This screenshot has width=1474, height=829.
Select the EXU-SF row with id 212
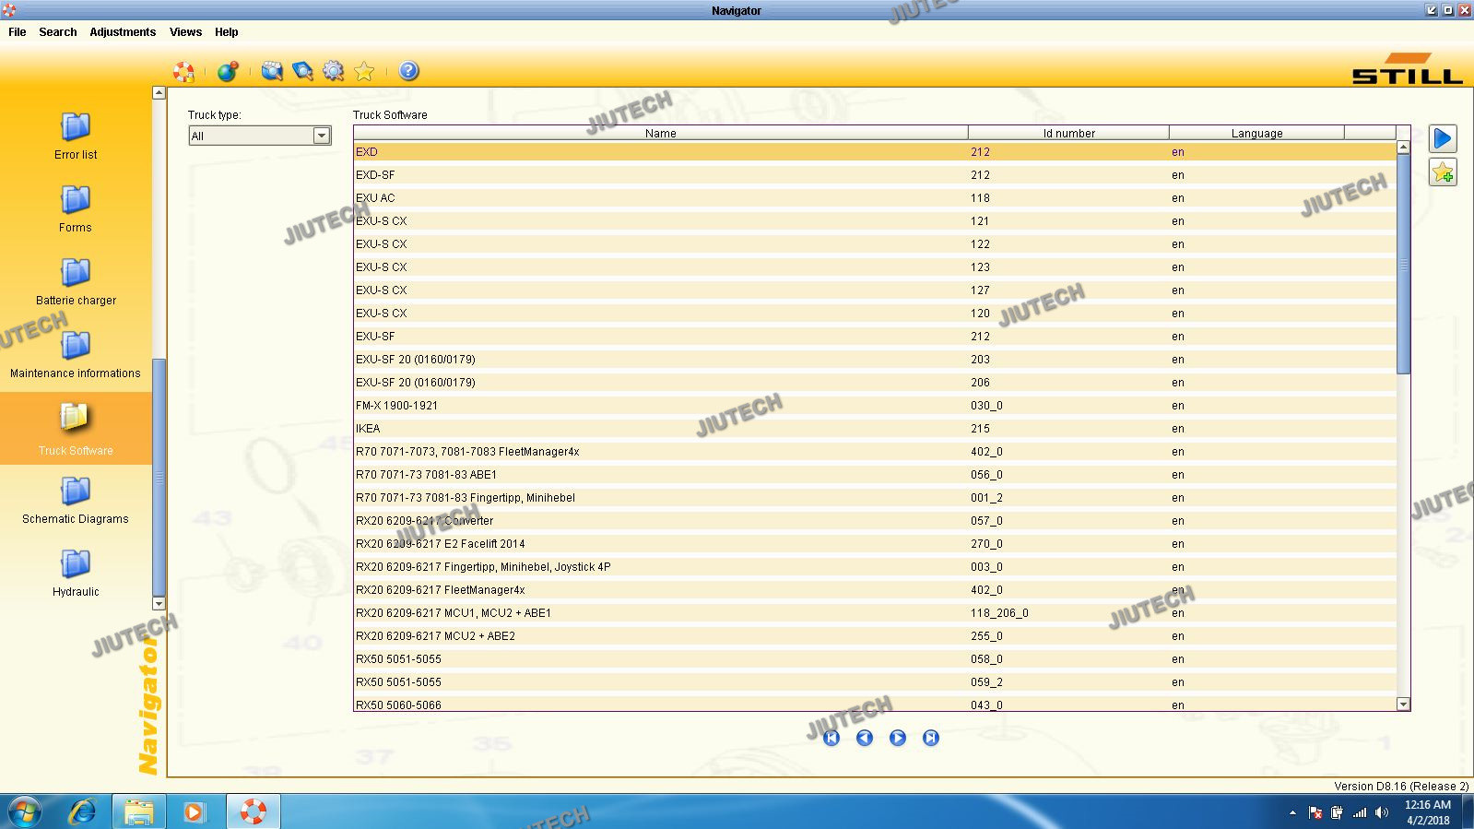coord(875,337)
